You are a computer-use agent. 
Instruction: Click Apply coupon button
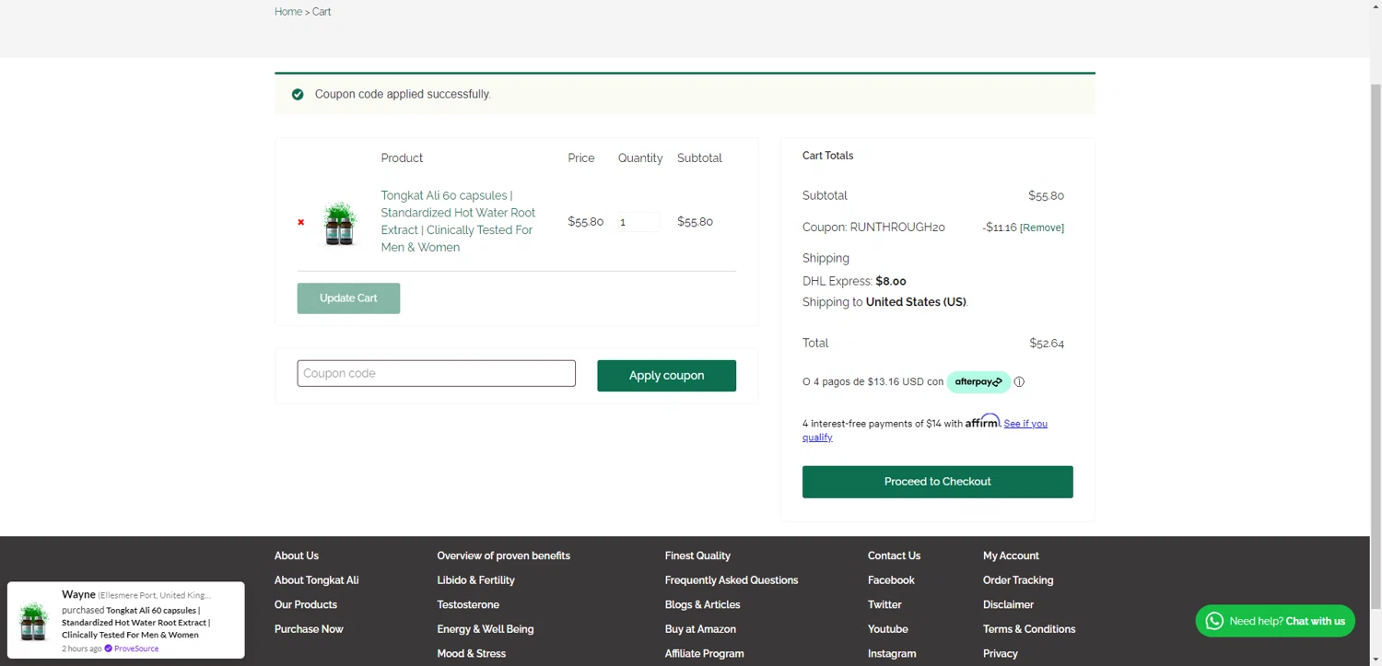tap(666, 376)
